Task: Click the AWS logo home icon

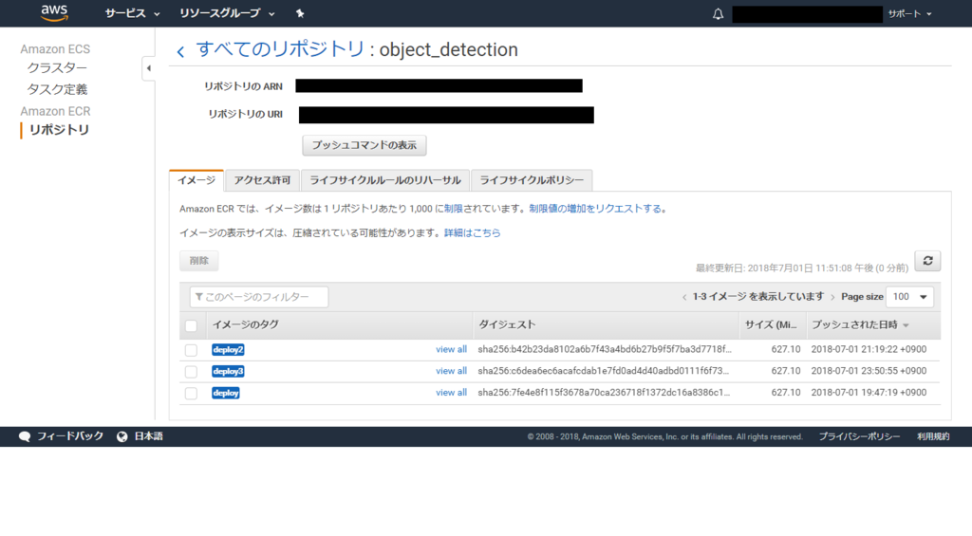Action: 54,13
